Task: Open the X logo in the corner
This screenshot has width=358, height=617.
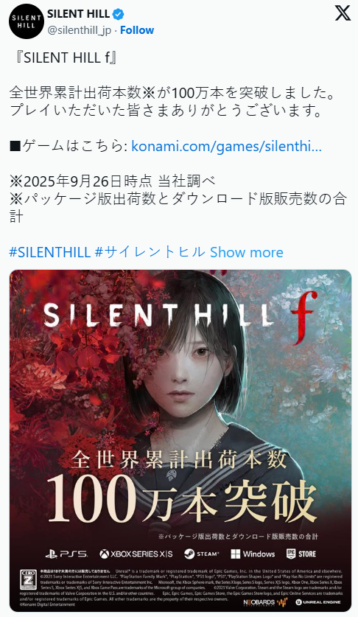Action: tap(343, 13)
